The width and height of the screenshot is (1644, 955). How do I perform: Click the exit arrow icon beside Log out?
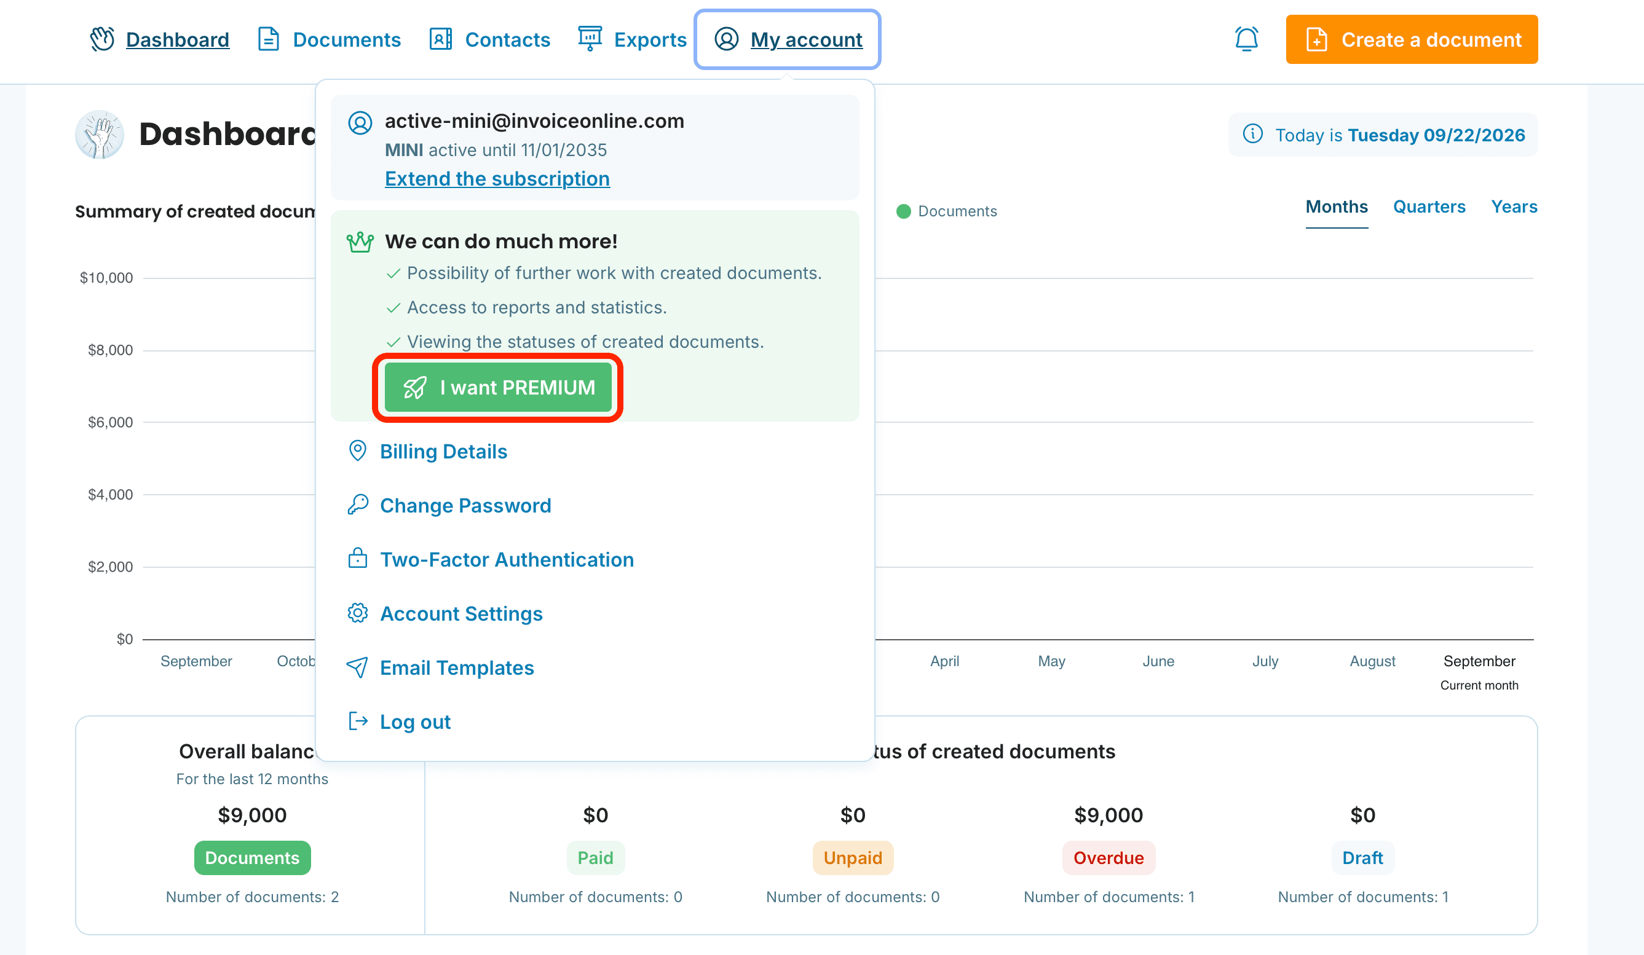357,721
